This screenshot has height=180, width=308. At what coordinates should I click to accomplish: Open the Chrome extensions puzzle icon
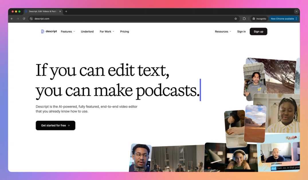[244, 18]
